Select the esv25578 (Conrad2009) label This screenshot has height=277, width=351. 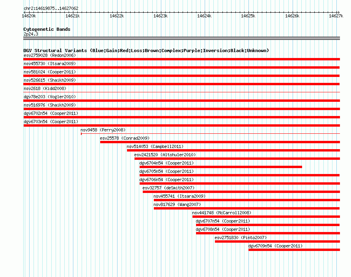[125, 138]
